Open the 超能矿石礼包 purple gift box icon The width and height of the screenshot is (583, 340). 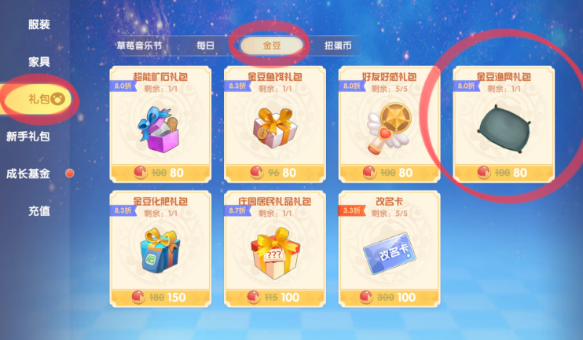pyautogui.click(x=159, y=129)
